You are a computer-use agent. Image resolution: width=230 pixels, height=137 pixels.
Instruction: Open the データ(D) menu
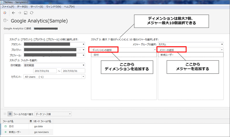(22, 7)
